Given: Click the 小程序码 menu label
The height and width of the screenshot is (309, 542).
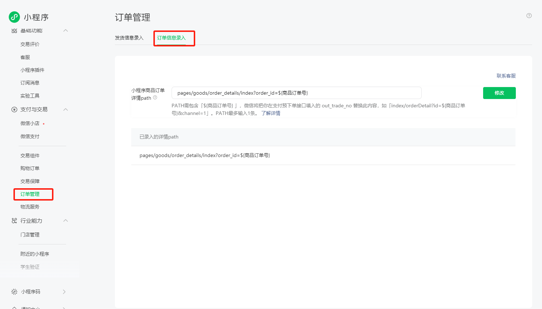Looking at the screenshot, I should click(x=31, y=292).
